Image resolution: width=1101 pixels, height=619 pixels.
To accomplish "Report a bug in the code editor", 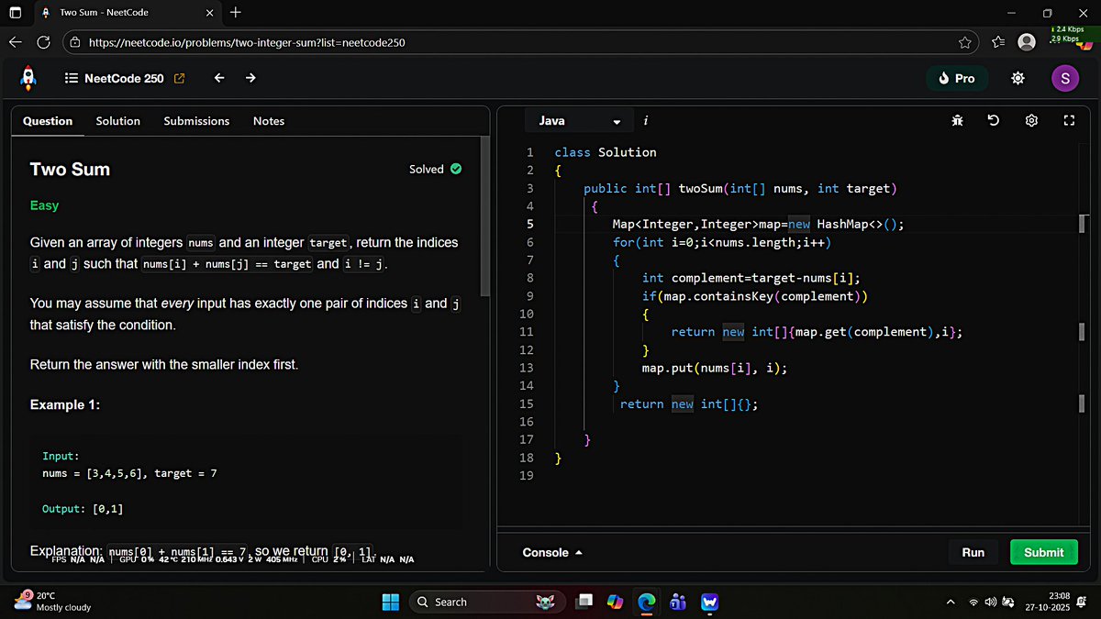I will tap(957, 120).
